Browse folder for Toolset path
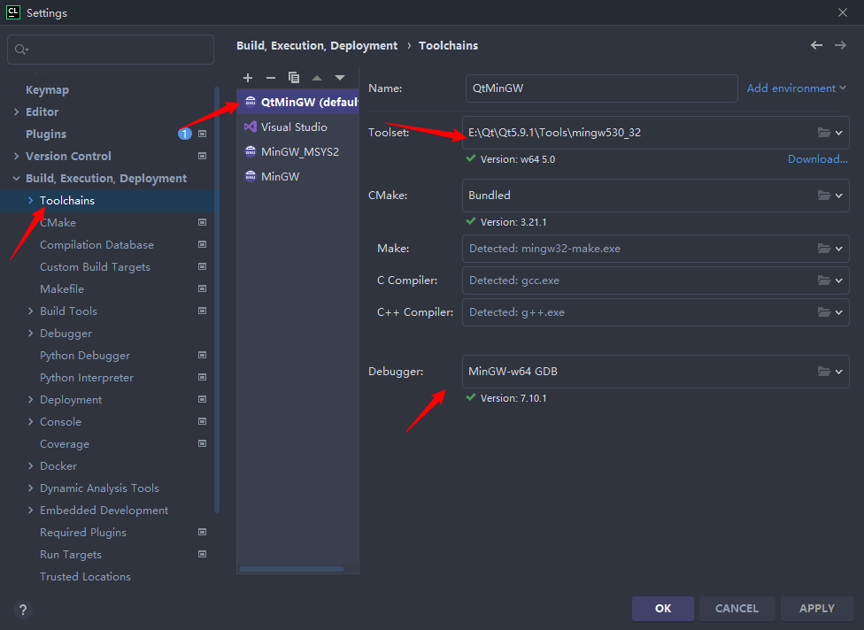The width and height of the screenshot is (864, 630). [x=824, y=132]
